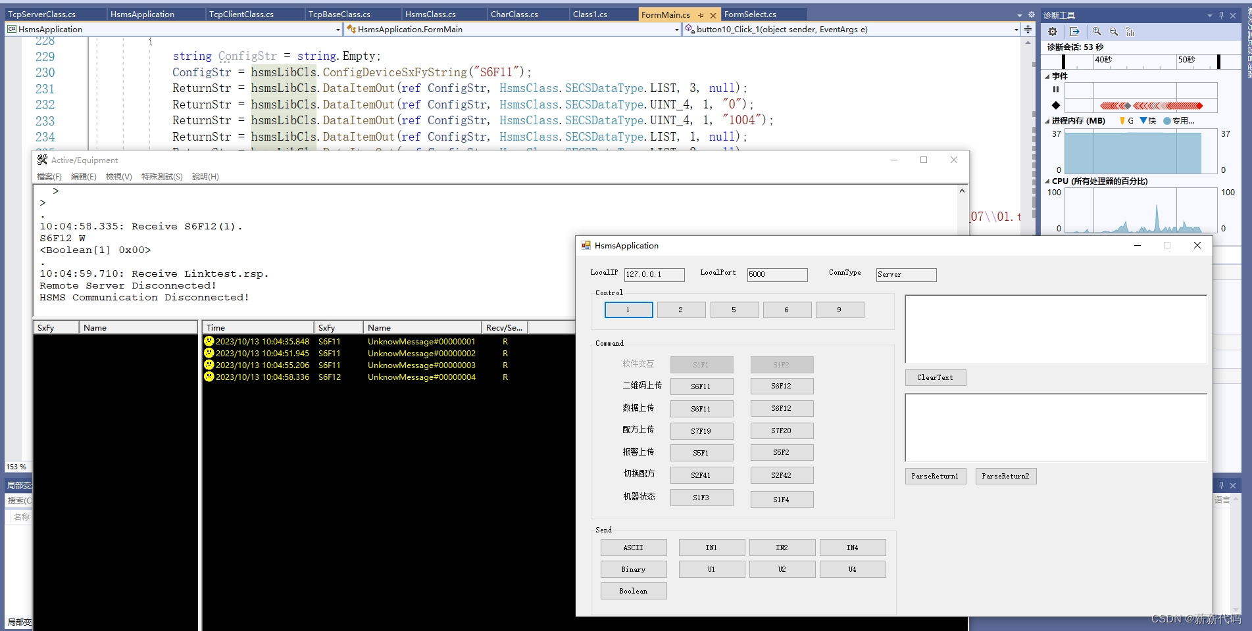Click right handle of diagnostic time ruler

point(1218,61)
